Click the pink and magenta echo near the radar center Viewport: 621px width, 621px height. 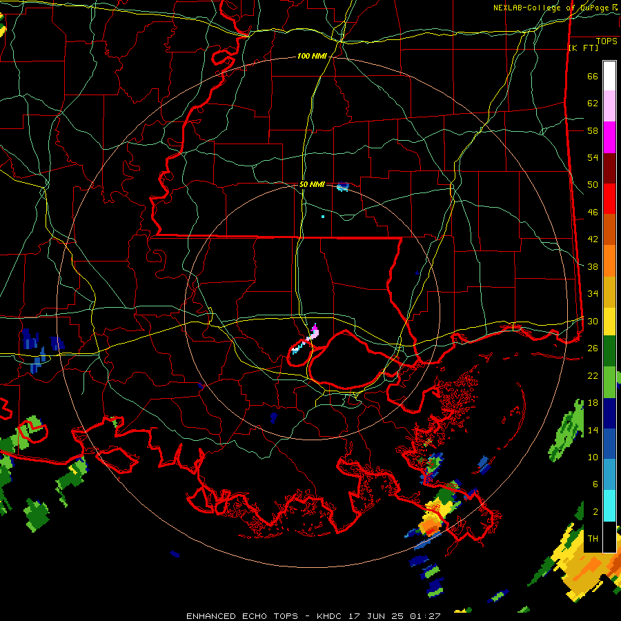click(313, 333)
